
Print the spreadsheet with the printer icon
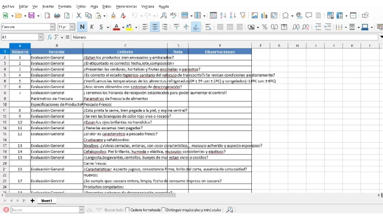(x=57, y=15)
